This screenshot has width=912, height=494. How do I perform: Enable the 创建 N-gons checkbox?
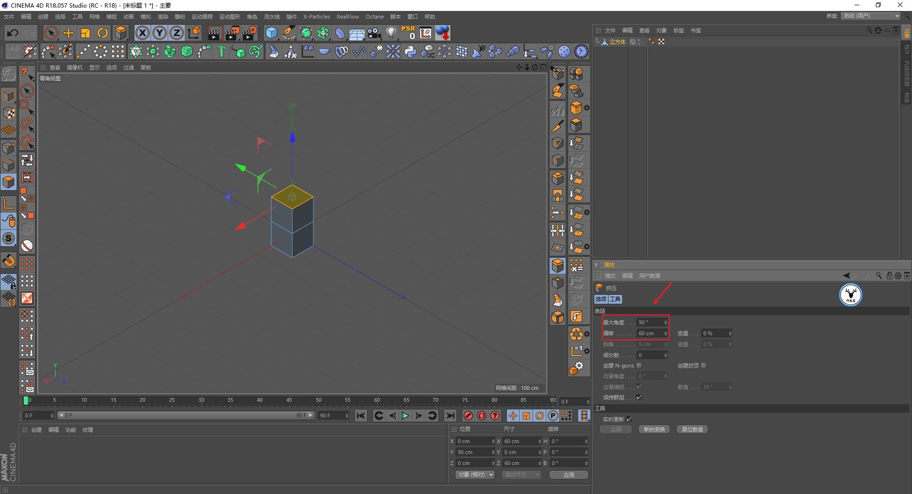[x=639, y=365]
